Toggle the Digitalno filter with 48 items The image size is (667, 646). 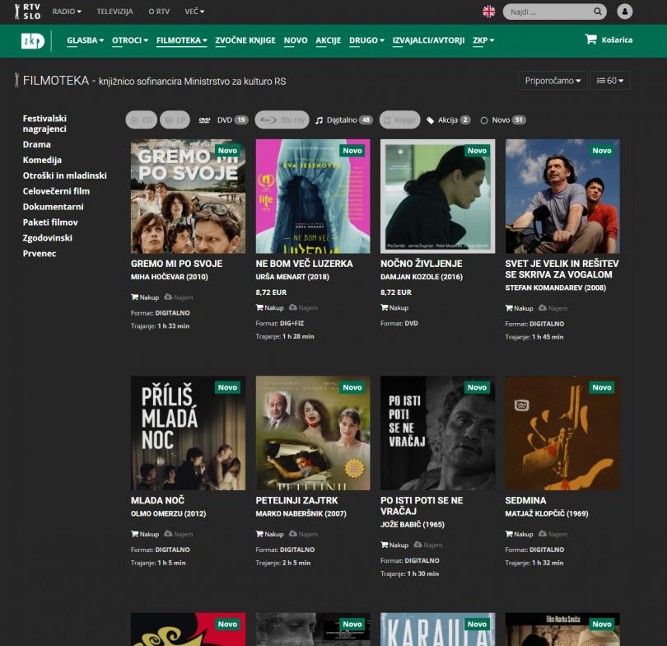coord(344,120)
